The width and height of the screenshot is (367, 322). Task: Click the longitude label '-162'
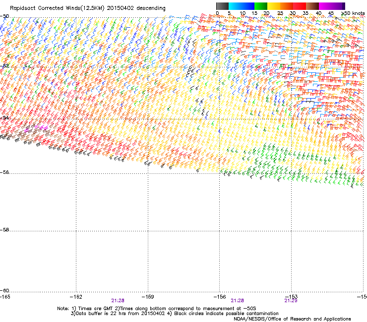(x=76, y=297)
